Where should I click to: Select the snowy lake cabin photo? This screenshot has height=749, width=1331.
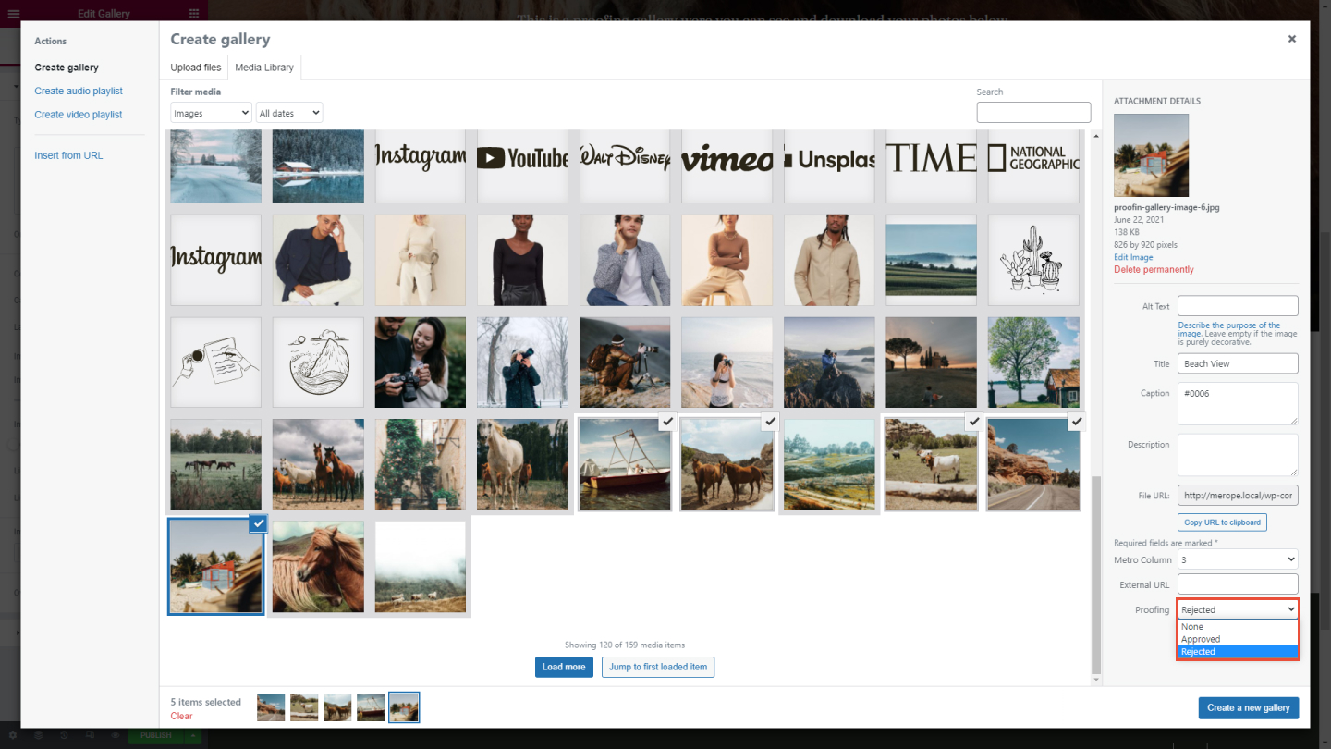[x=318, y=166]
